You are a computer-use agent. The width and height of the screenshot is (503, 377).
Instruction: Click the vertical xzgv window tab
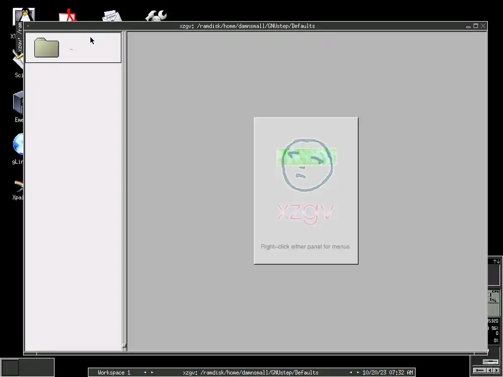tap(20, 36)
